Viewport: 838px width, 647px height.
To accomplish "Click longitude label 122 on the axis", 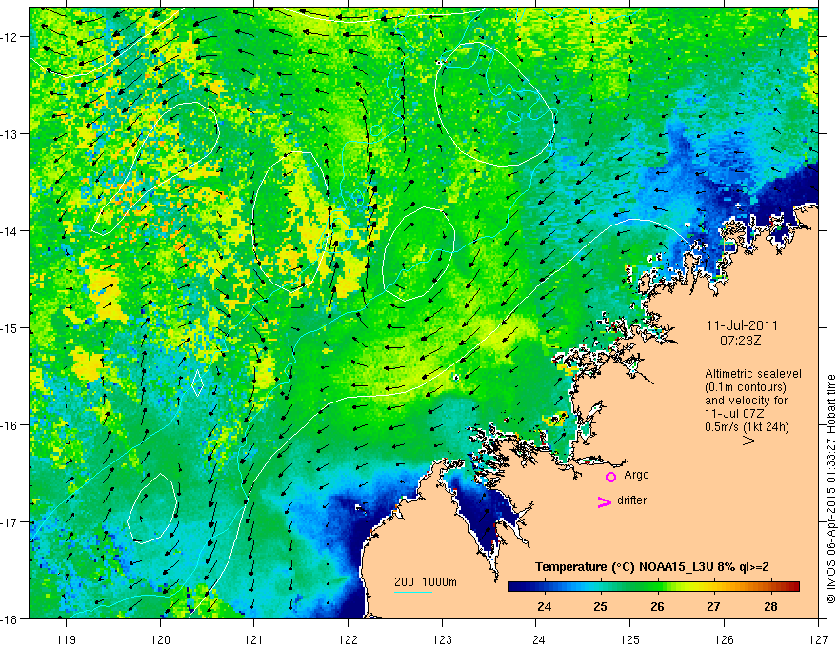I will coord(348,639).
